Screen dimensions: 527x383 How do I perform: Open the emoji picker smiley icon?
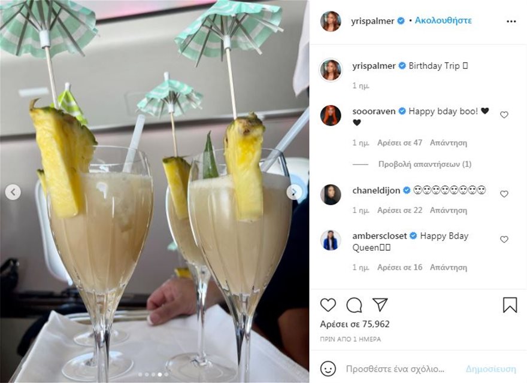(x=328, y=369)
